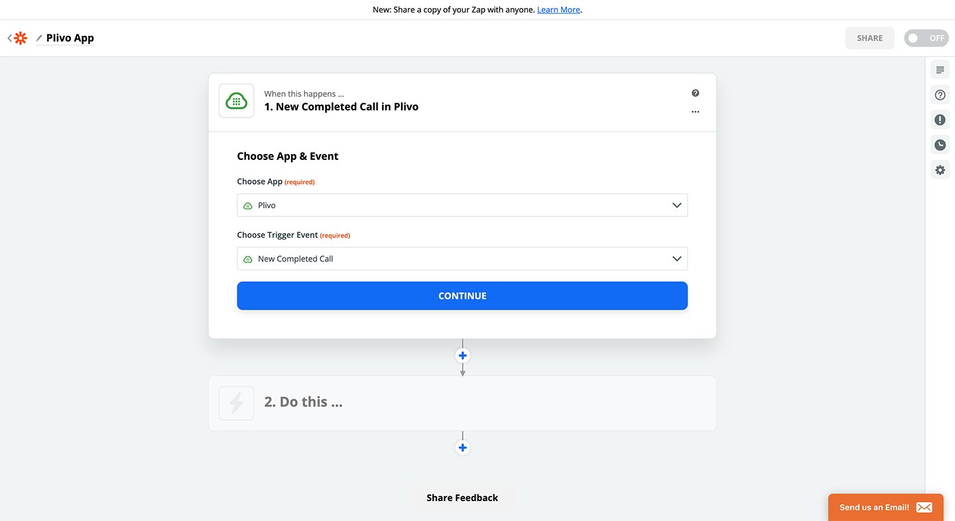
Task: Toggle the Zap ON/OFF switch
Action: [x=926, y=38]
